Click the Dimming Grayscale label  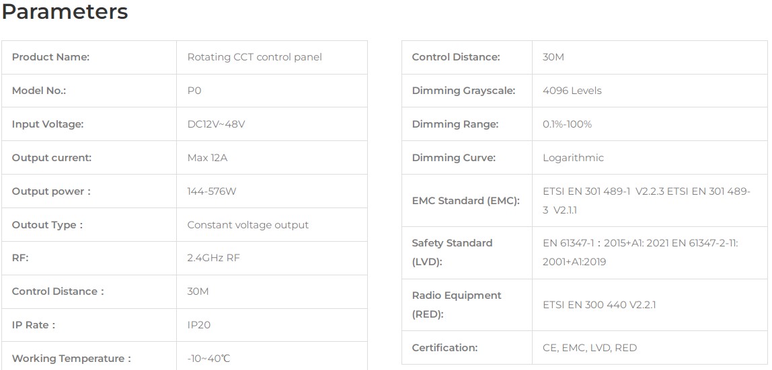point(463,91)
